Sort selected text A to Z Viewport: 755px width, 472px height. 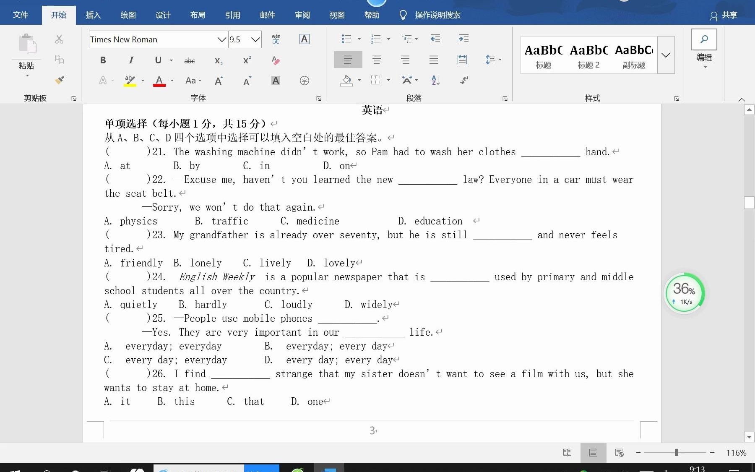[435, 80]
